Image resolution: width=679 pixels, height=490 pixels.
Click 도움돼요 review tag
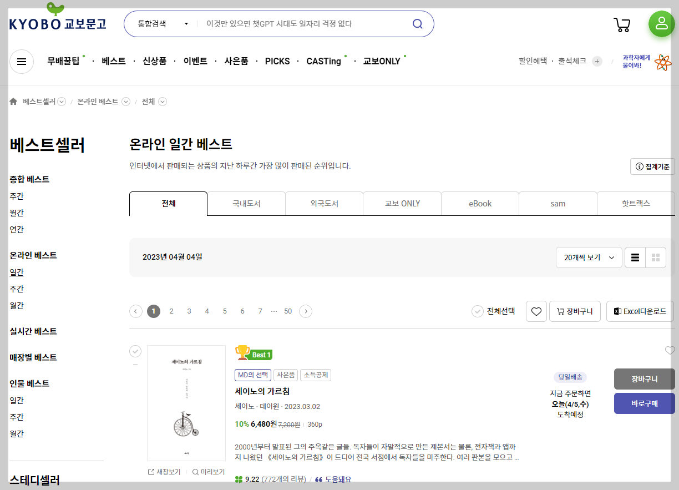point(333,479)
